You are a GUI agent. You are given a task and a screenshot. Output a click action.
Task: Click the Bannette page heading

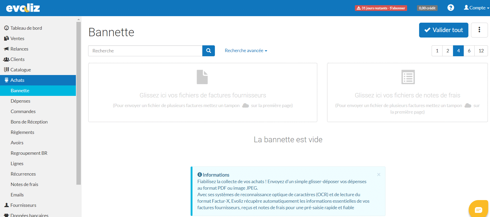[x=111, y=32]
